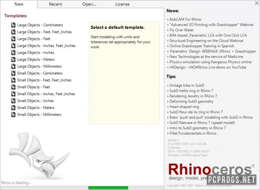Choose Large Objects - Feet, Feet_Inches template

click(45, 32)
